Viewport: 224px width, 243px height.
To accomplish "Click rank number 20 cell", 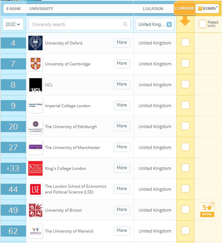I will tap(13, 127).
